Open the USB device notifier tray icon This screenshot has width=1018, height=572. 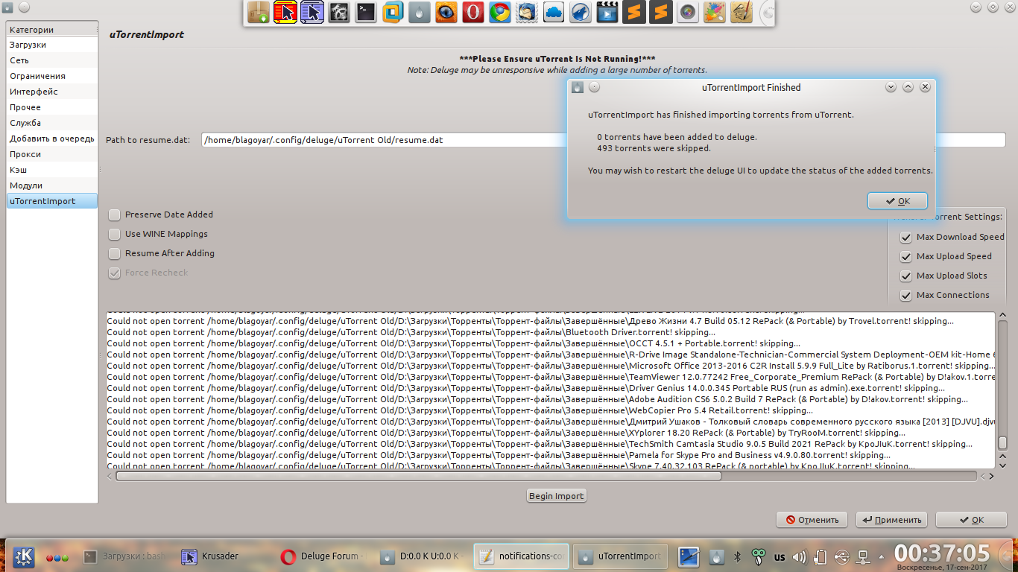[x=841, y=556]
